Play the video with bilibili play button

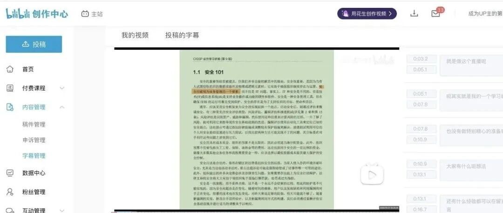(x=372, y=174)
